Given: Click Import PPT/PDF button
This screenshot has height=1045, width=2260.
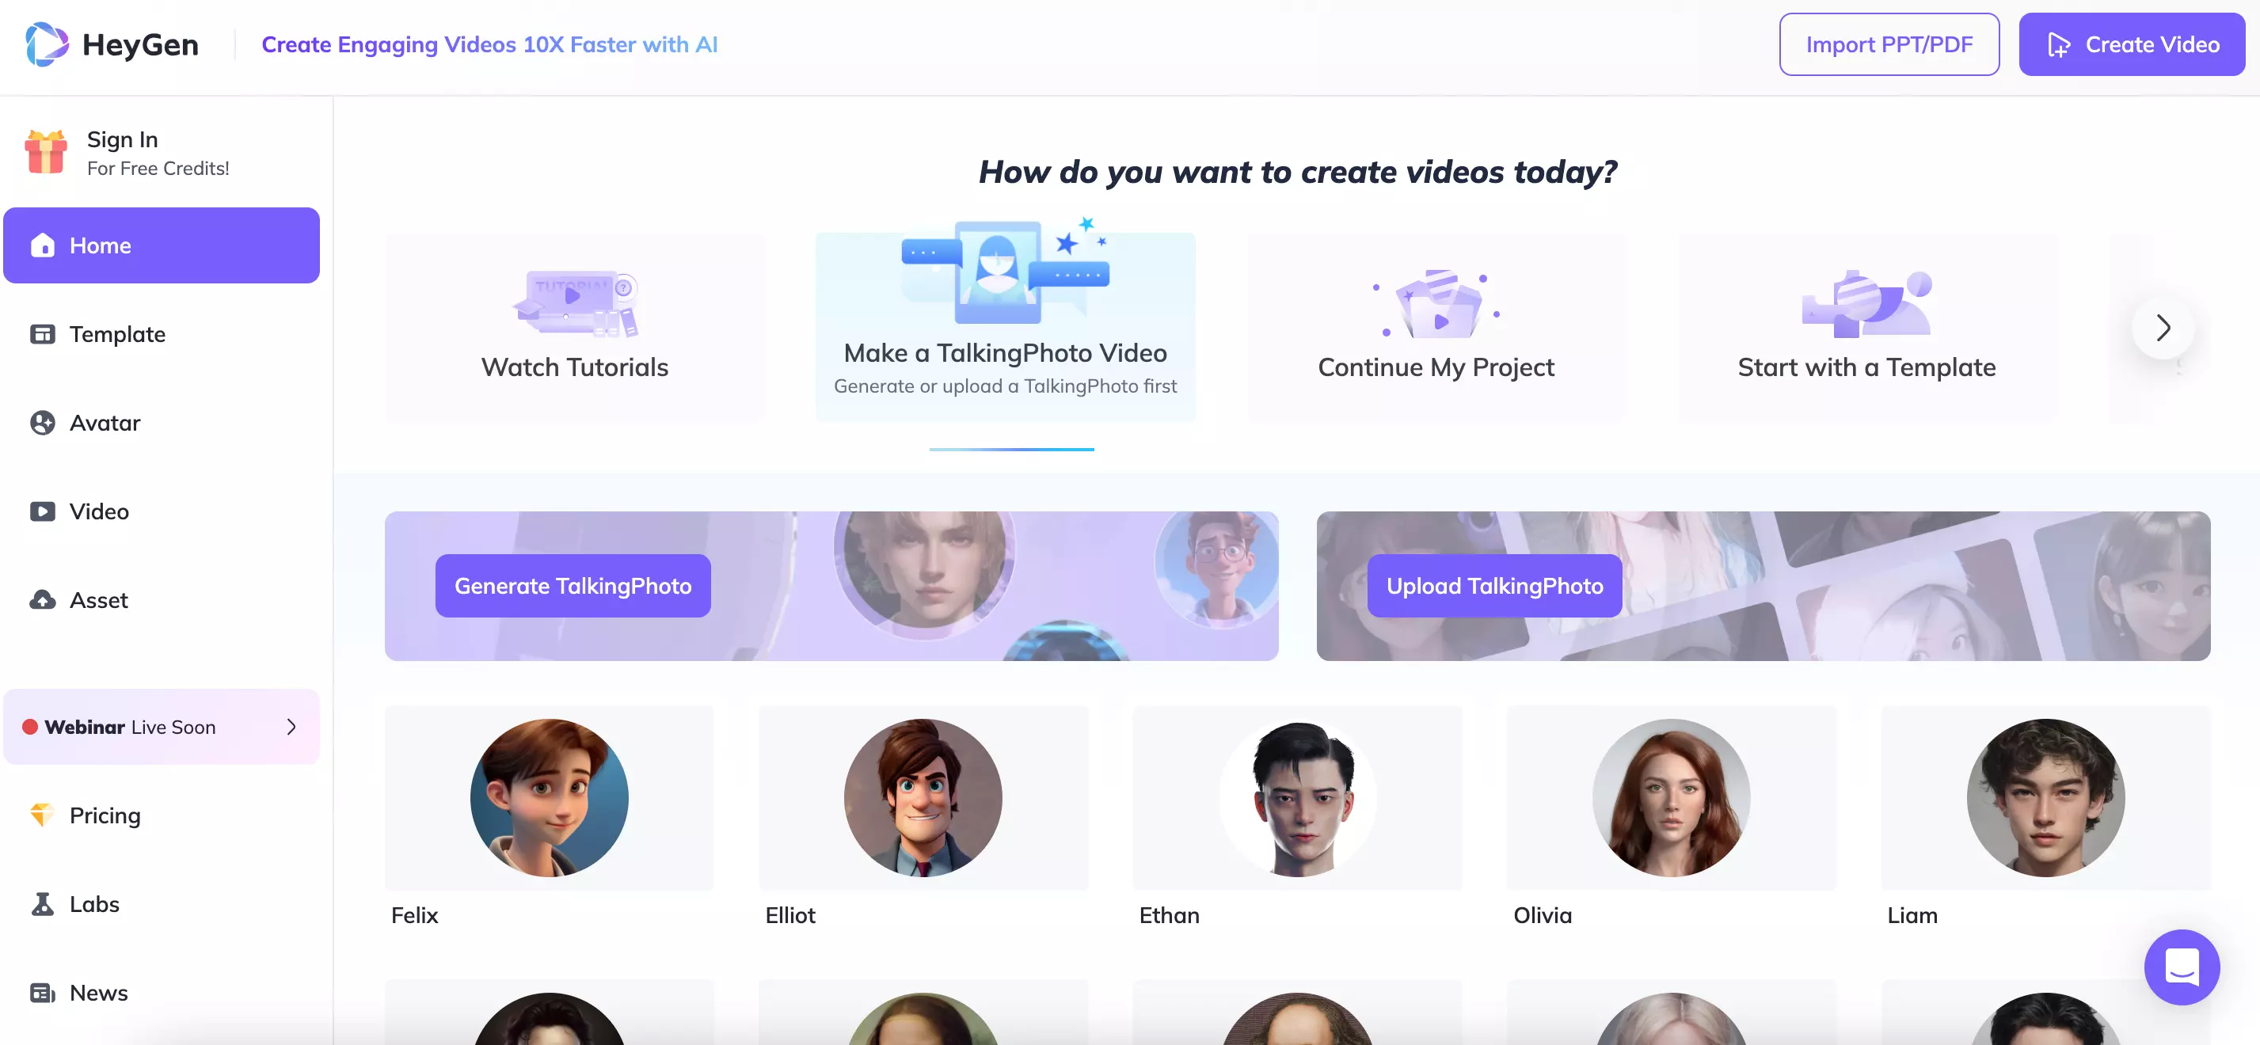Looking at the screenshot, I should [x=1889, y=44].
